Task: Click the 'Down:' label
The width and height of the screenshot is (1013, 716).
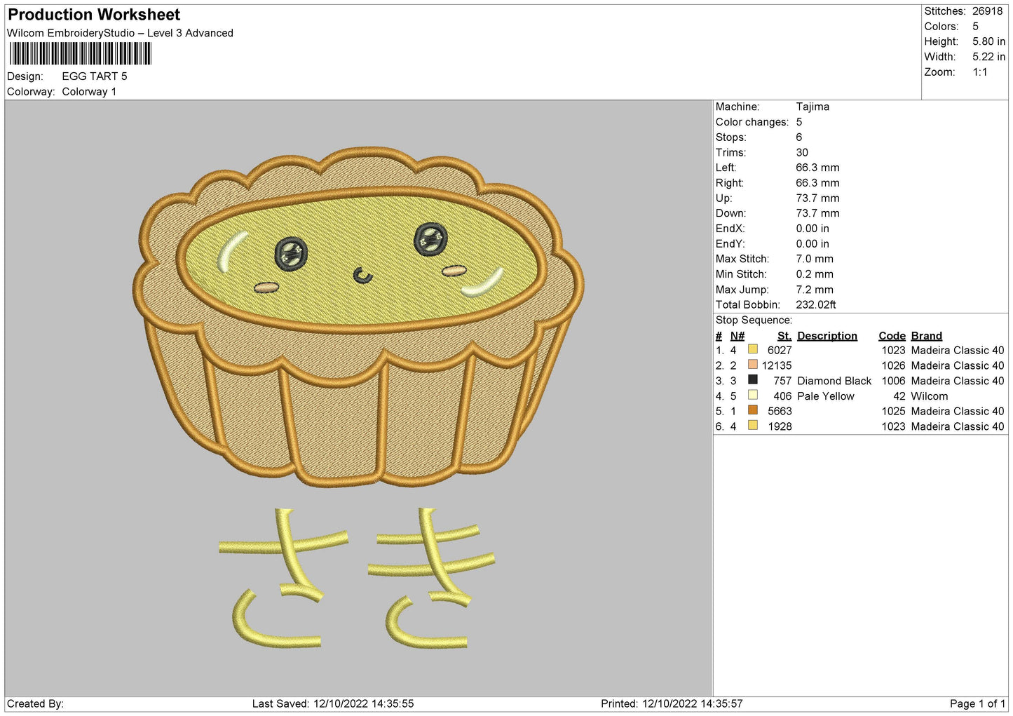Action: 730,214
